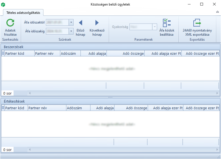The width and height of the screenshot is (221, 159).
Task: Click the application logo in title bar
Action: (3, 4)
